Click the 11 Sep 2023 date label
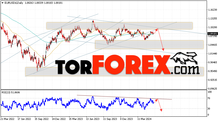 click(110, 119)
